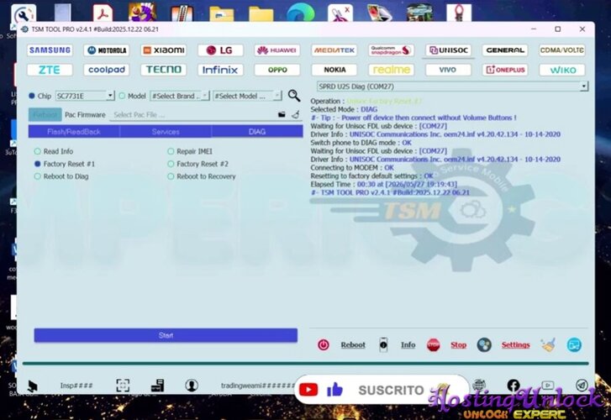611x420 pixels.
Task: Open the CDMA/VOLTE module
Action: (x=562, y=50)
